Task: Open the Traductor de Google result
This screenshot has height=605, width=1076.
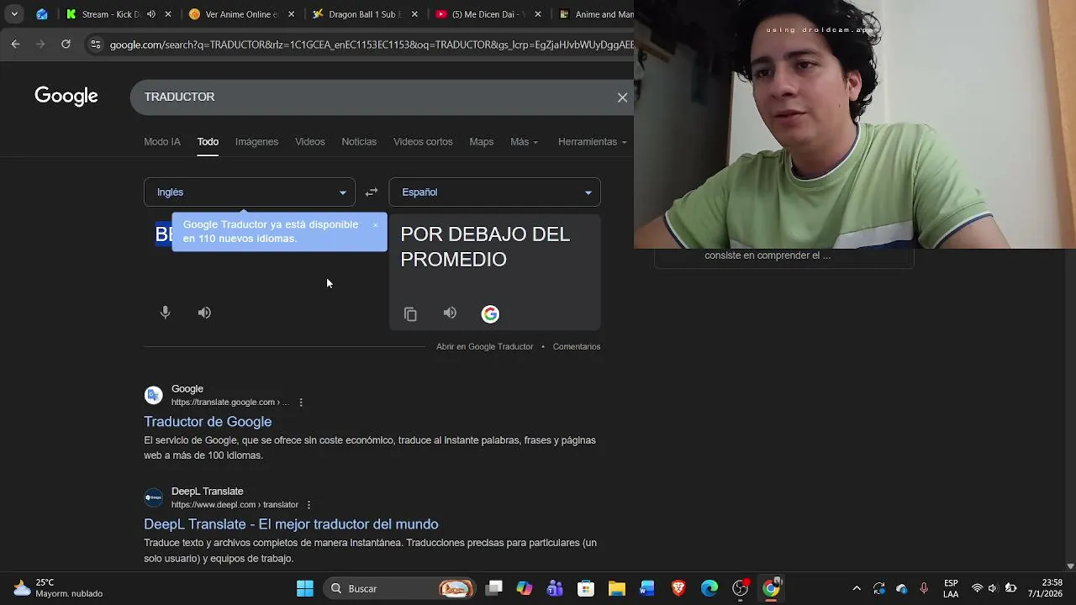Action: click(208, 422)
